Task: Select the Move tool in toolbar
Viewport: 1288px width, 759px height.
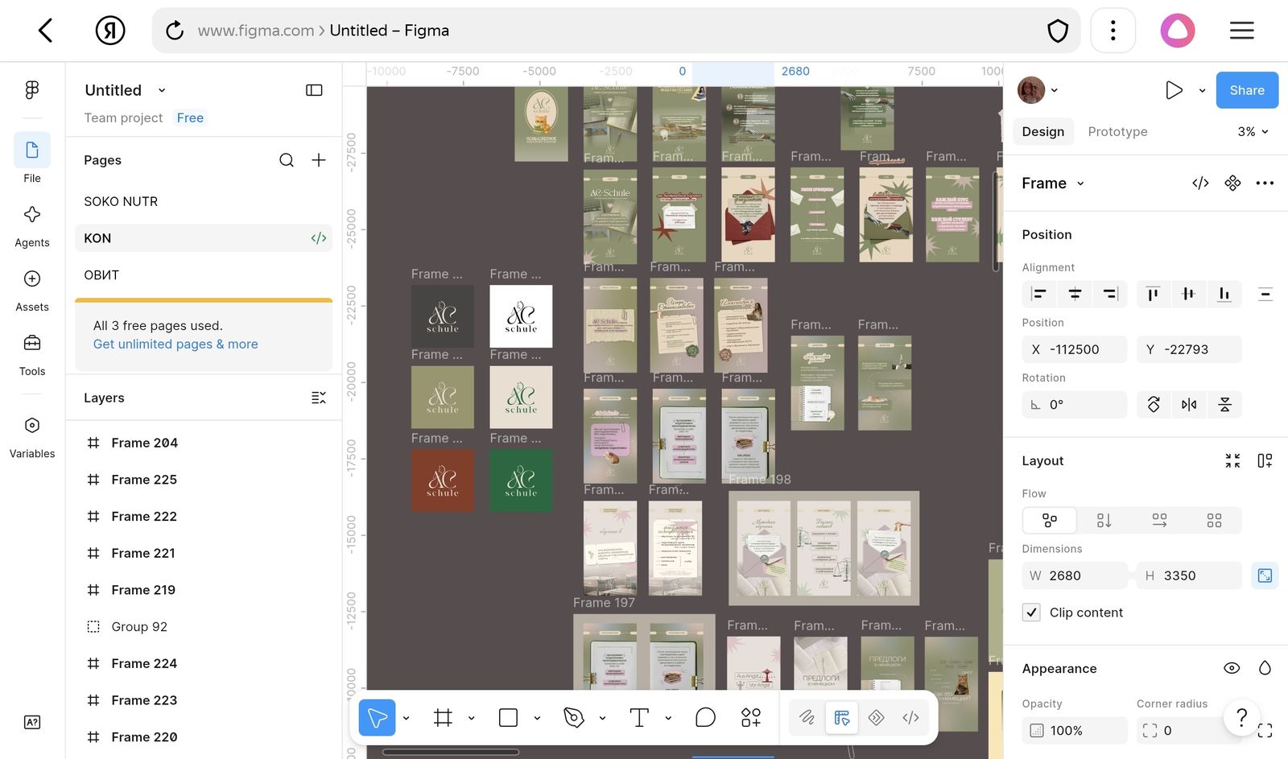Action: pyautogui.click(x=377, y=717)
